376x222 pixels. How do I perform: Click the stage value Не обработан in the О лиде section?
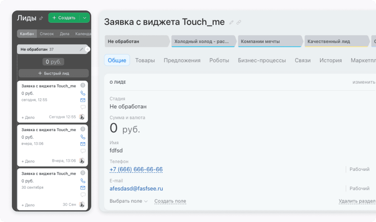(128, 106)
